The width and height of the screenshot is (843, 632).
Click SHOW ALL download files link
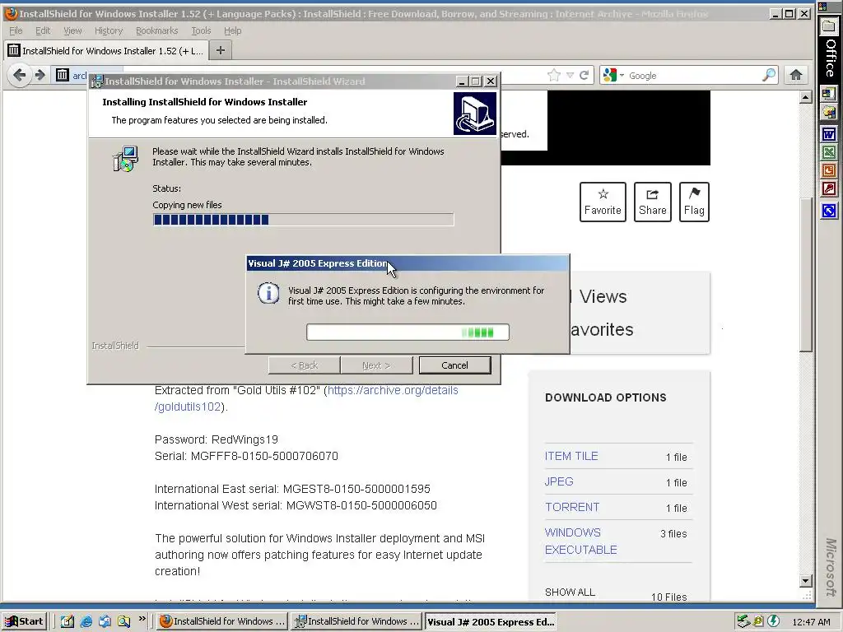570,592
